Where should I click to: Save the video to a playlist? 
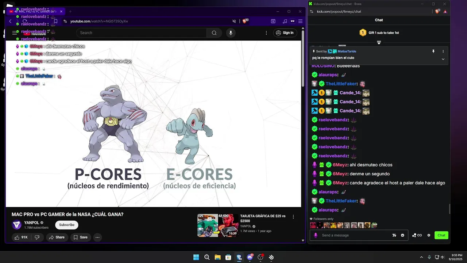[81, 237]
